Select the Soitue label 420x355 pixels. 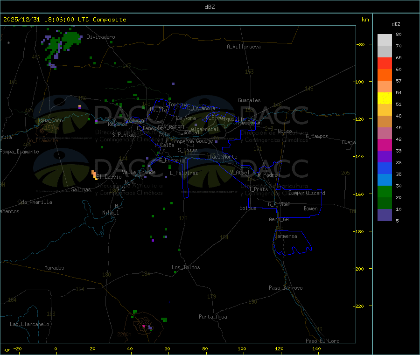click(x=248, y=208)
